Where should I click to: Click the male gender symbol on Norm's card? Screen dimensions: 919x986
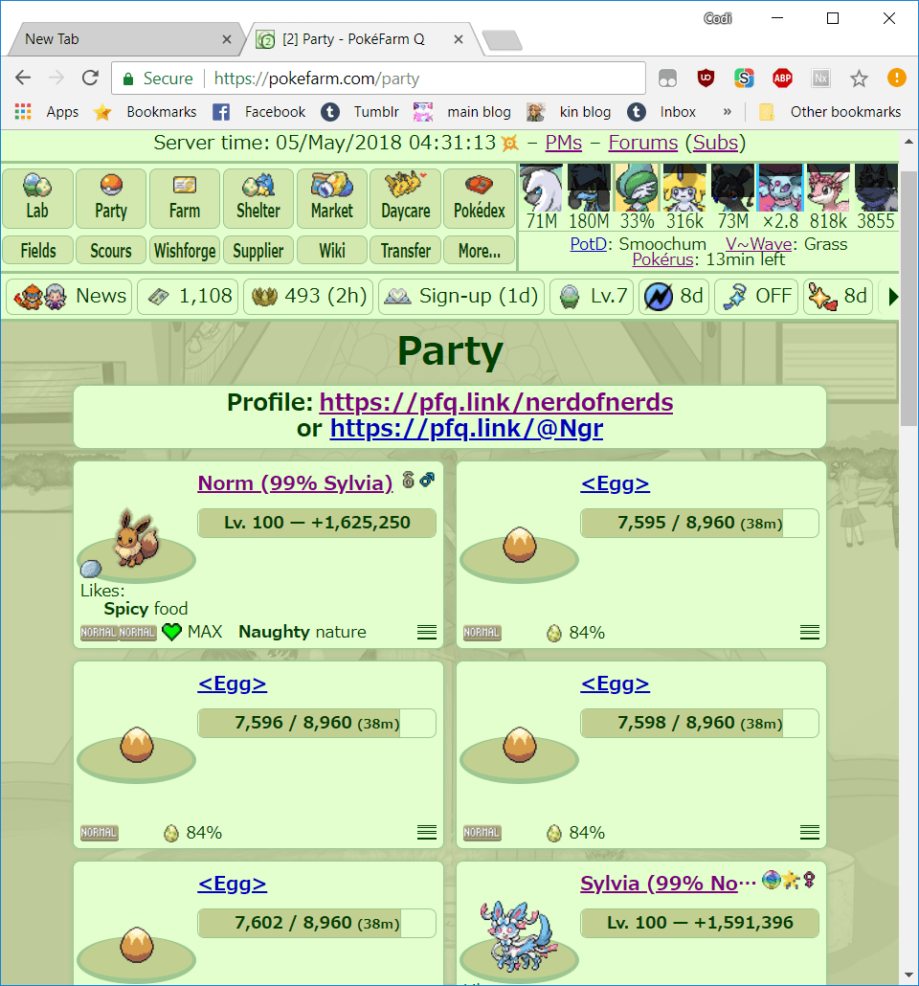(x=427, y=479)
